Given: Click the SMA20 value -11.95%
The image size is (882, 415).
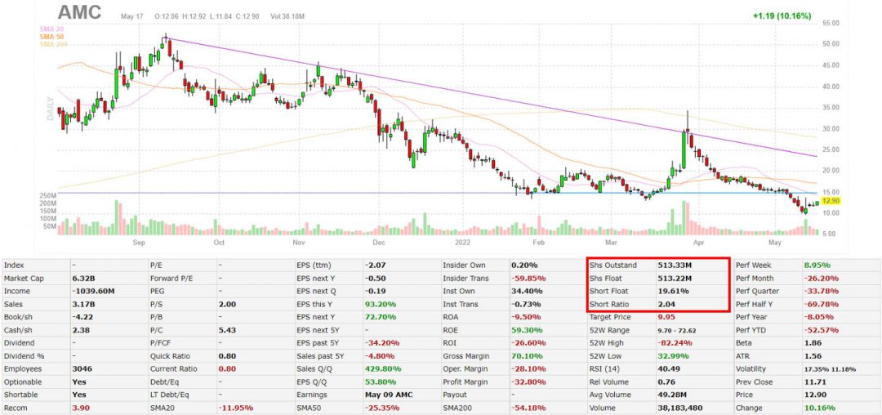Looking at the screenshot, I should click(236, 408).
